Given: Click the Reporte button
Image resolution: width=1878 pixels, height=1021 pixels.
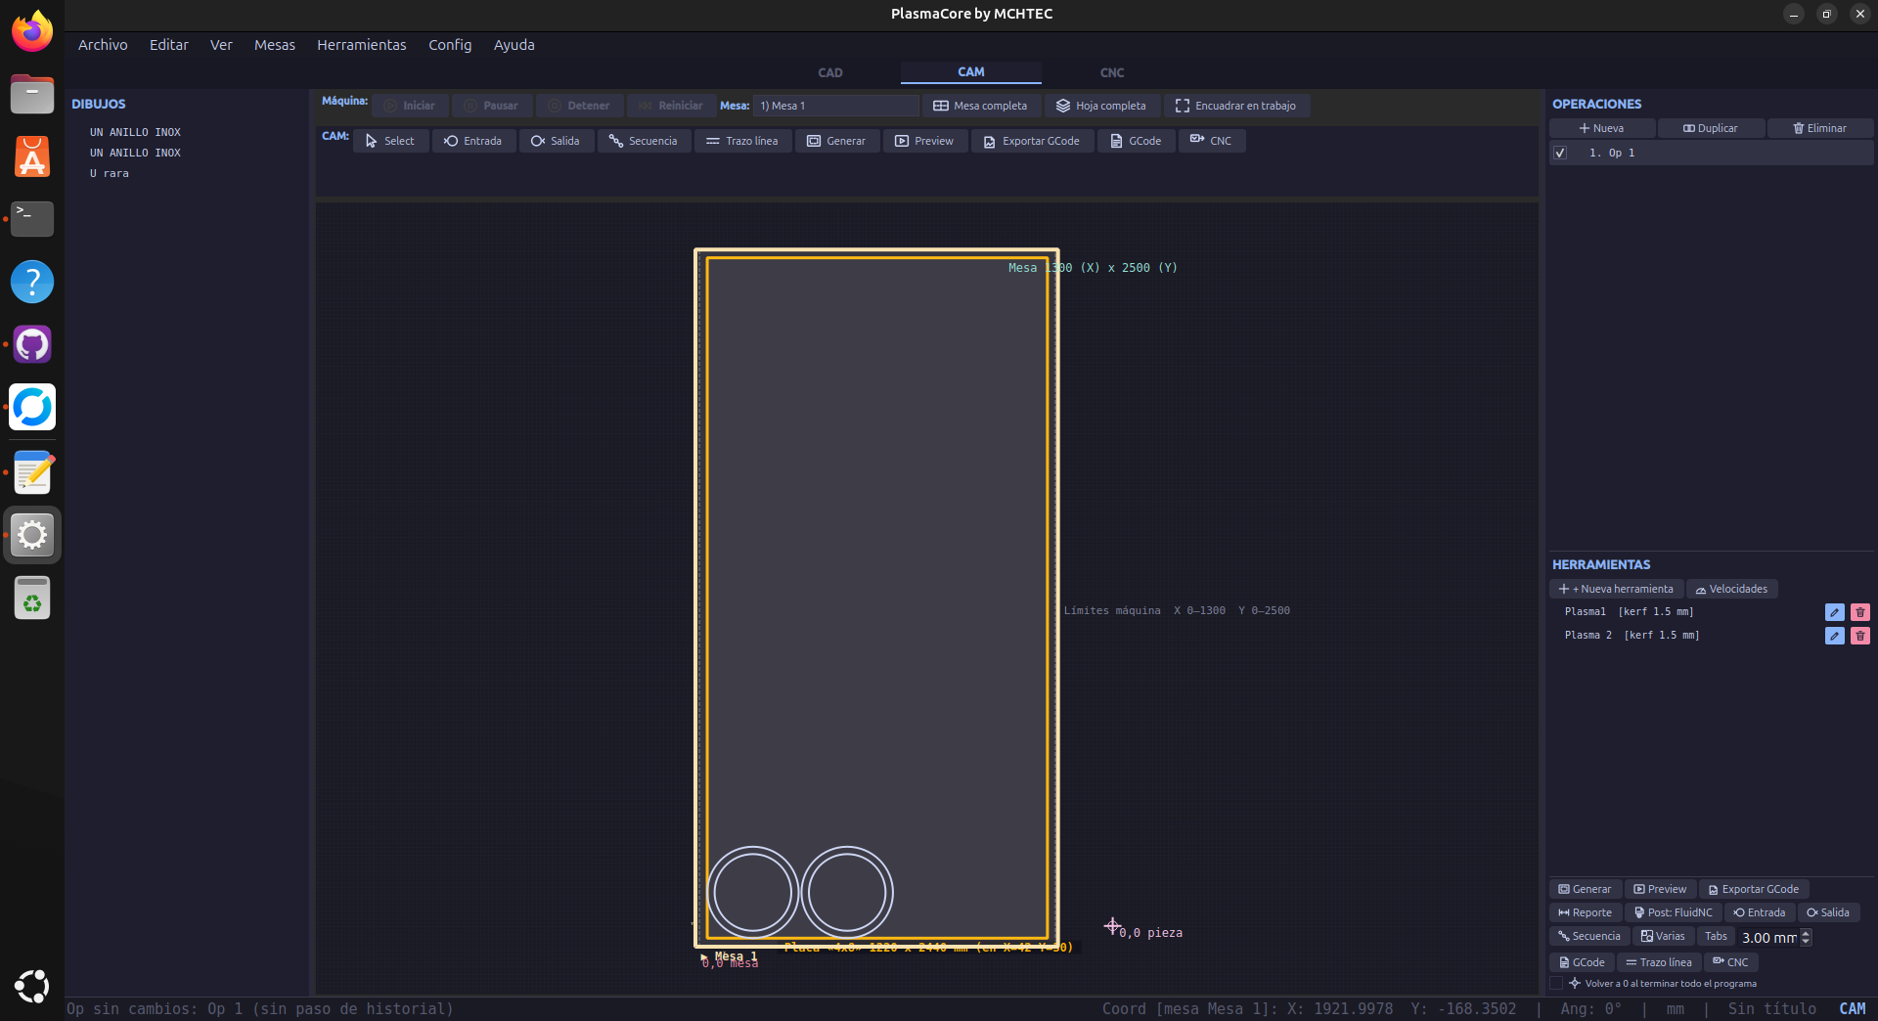Looking at the screenshot, I should [1586, 912].
